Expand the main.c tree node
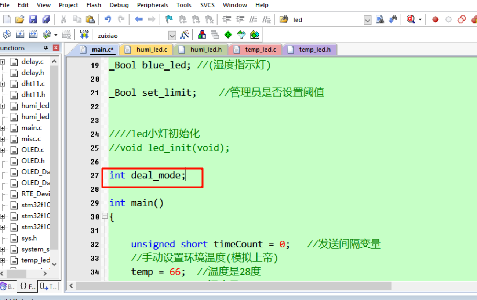The image size is (477, 300). coord(3,128)
